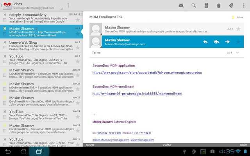Archive the conversation with archive icon

click(x=206, y=5)
